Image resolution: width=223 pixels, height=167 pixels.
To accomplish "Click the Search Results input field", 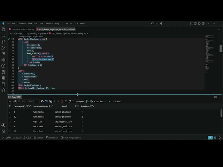I will pyautogui.click(x=28, y=101).
